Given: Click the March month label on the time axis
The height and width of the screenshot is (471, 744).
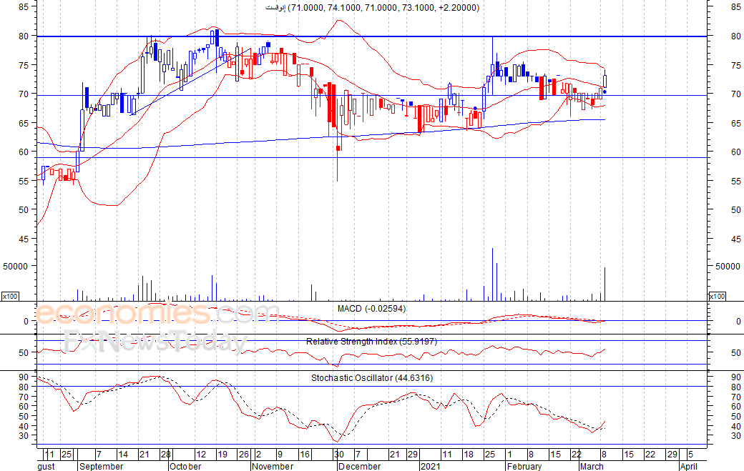Looking at the screenshot, I should coord(592,466).
